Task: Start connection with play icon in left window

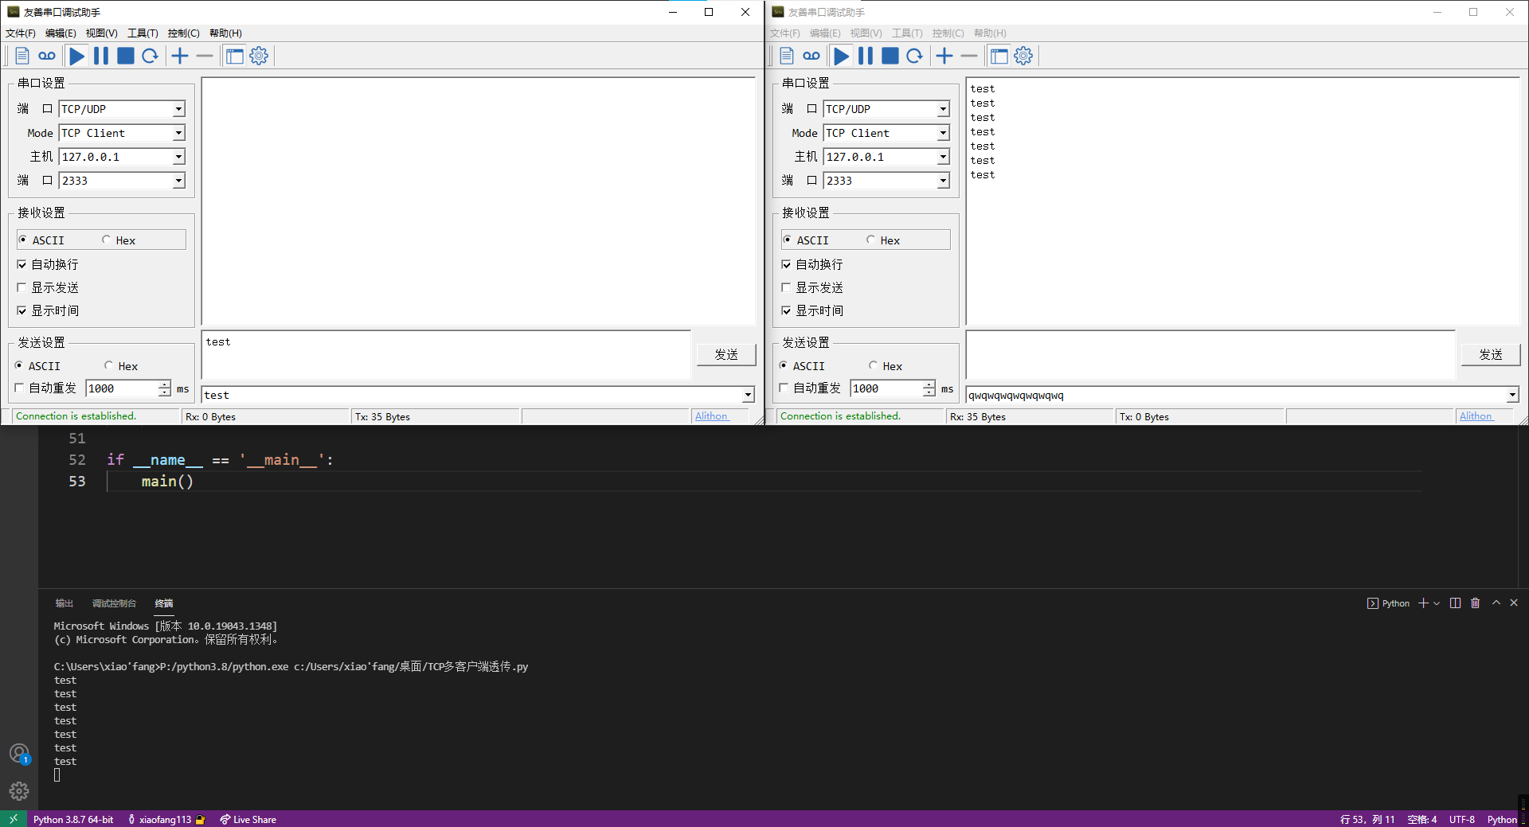Action: 76,56
